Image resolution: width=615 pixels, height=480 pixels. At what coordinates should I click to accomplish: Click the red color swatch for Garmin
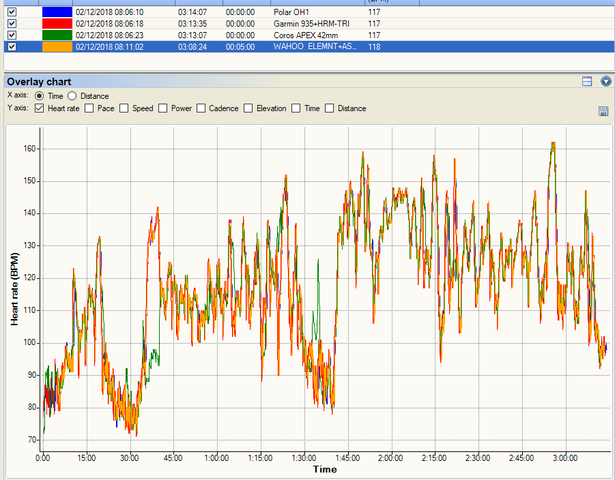(x=57, y=24)
